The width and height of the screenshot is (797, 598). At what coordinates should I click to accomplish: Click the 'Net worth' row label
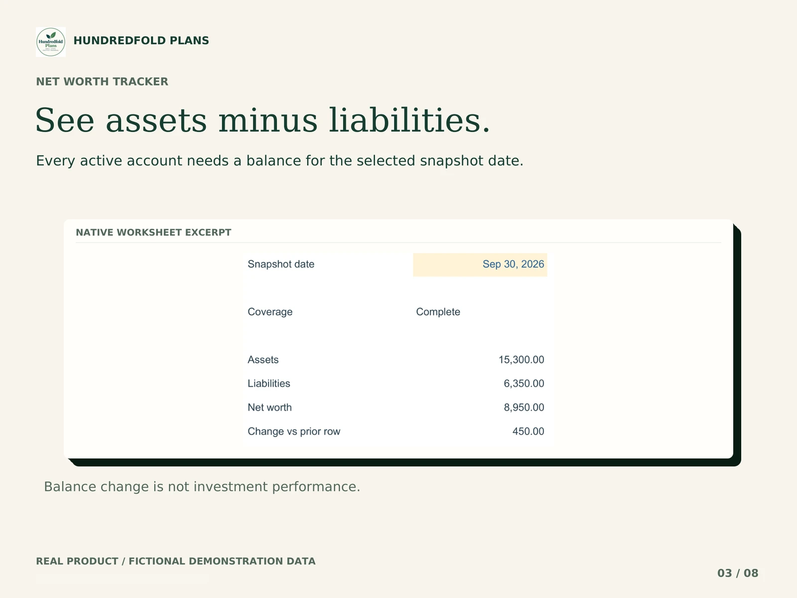click(269, 408)
